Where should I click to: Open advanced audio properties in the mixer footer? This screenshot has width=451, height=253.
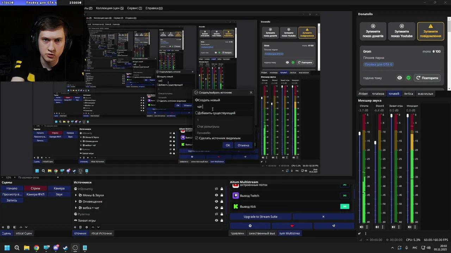360,233
